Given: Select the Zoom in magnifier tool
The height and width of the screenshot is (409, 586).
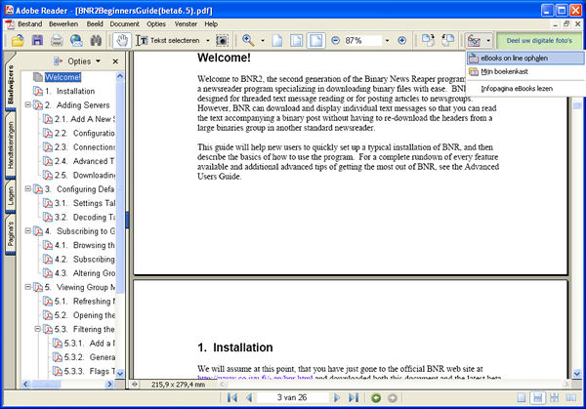Looking at the screenshot, I should tap(248, 40).
